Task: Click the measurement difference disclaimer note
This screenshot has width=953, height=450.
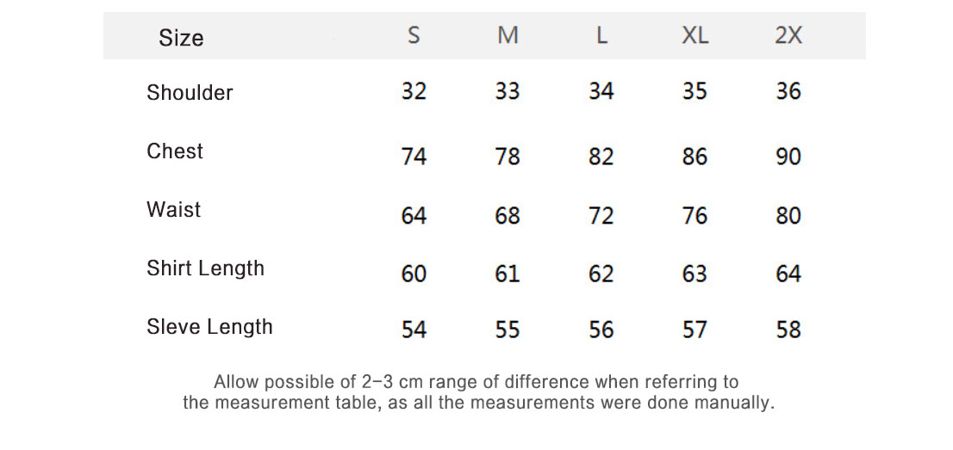Action: [x=477, y=391]
